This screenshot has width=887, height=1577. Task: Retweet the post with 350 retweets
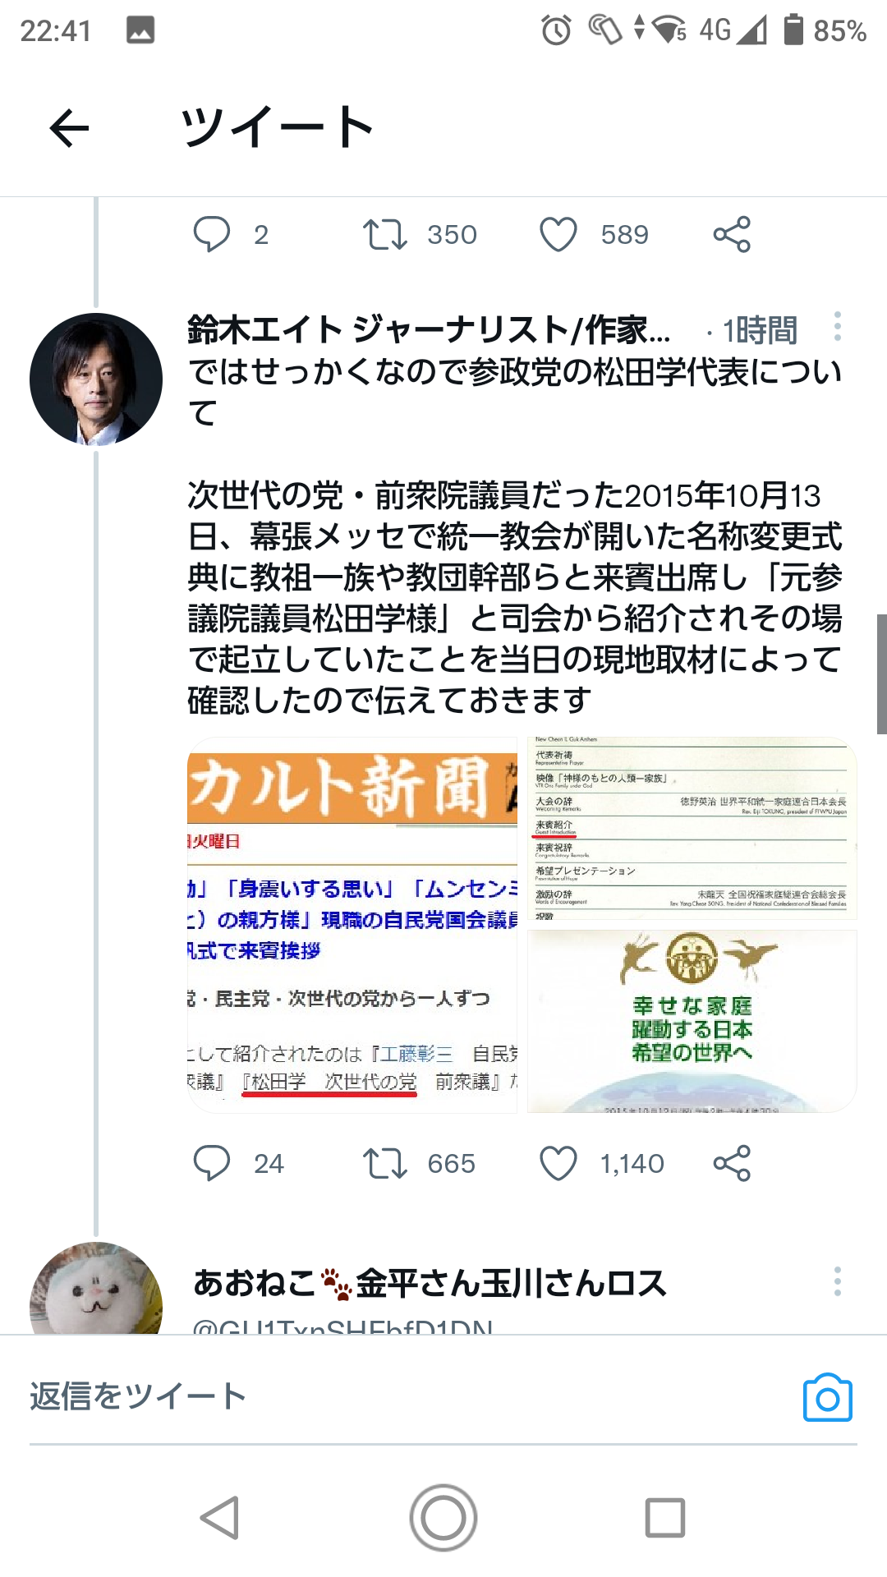(385, 234)
